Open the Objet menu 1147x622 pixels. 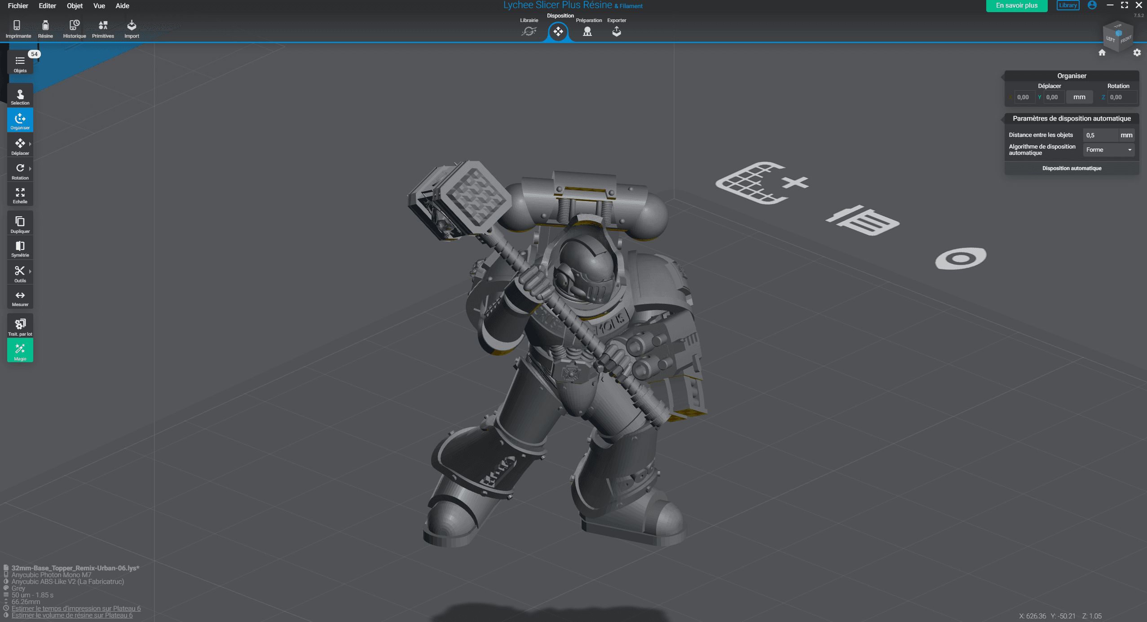[75, 6]
